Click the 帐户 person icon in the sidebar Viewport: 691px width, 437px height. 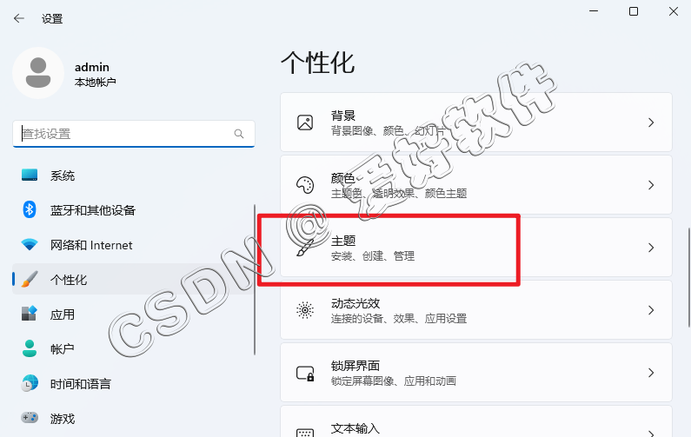pyautogui.click(x=30, y=348)
